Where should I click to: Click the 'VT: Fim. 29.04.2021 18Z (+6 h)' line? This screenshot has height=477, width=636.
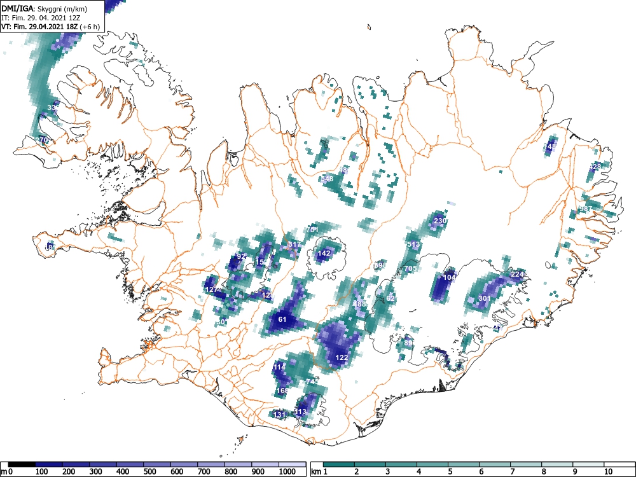point(50,27)
